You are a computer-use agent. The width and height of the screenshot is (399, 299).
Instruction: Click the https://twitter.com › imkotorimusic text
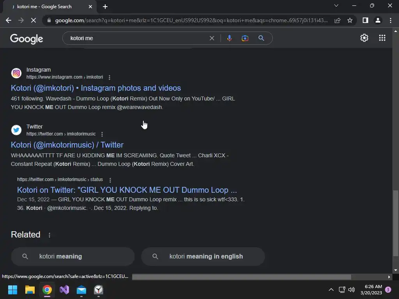point(61,134)
